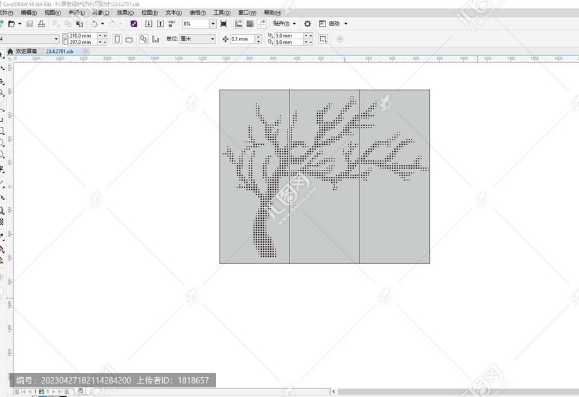
Task: Open the 表格(T) menu
Action: (198, 13)
